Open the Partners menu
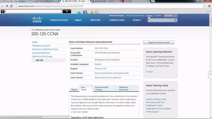The image size is (212, 119). pos(137,20)
